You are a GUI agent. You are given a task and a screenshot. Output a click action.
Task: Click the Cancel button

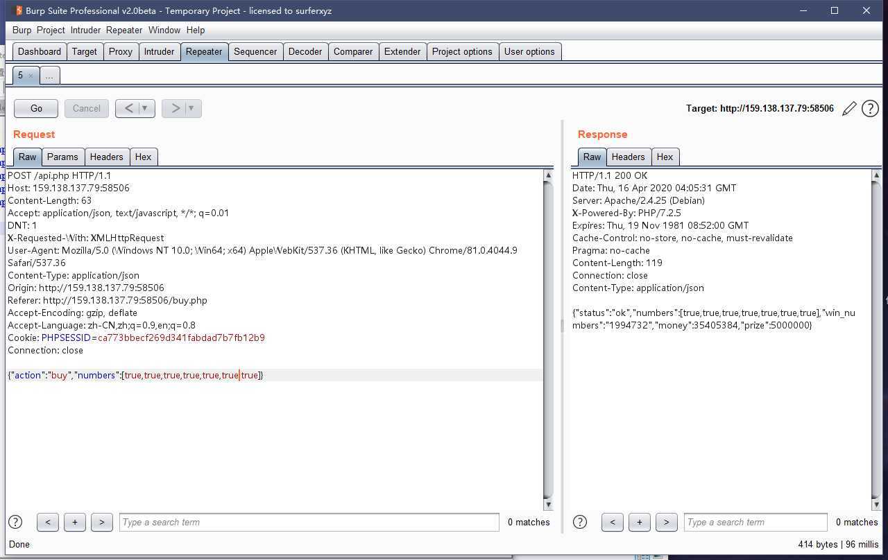pyautogui.click(x=87, y=108)
